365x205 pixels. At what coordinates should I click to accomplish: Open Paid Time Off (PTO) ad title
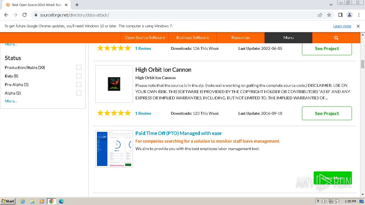click(178, 133)
